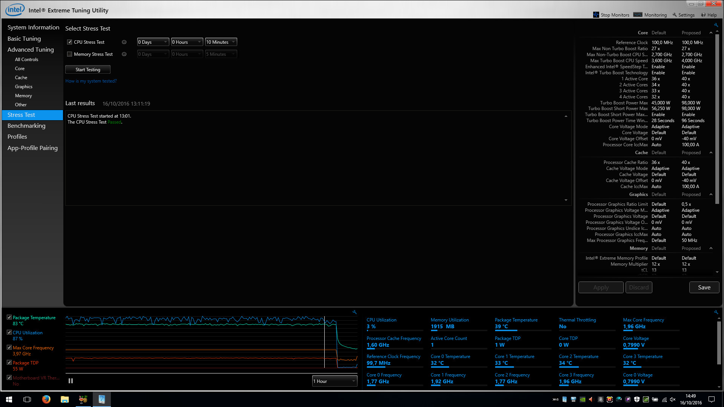Click the wrench icon above the monitoring graph

354,312
